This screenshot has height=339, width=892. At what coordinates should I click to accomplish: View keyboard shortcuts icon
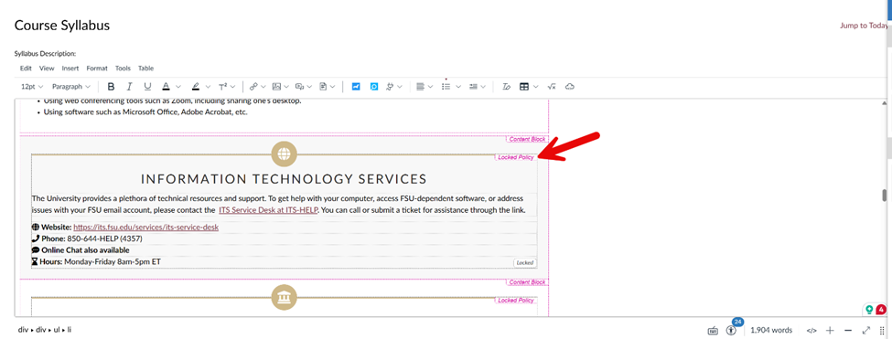click(x=713, y=331)
